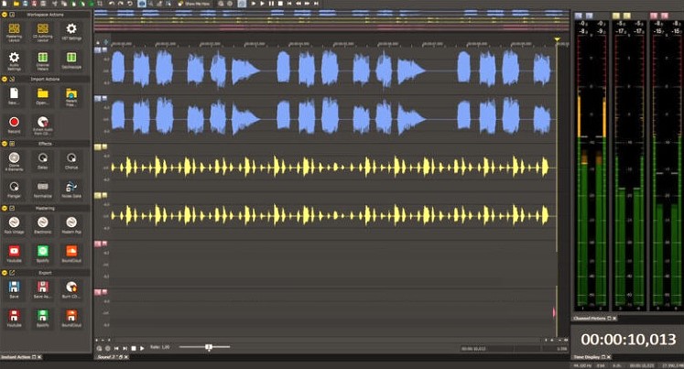Toggle first pink channel enable button
This screenshot has width=684, height=369.
pyautogui.click(x=98, y=244)
